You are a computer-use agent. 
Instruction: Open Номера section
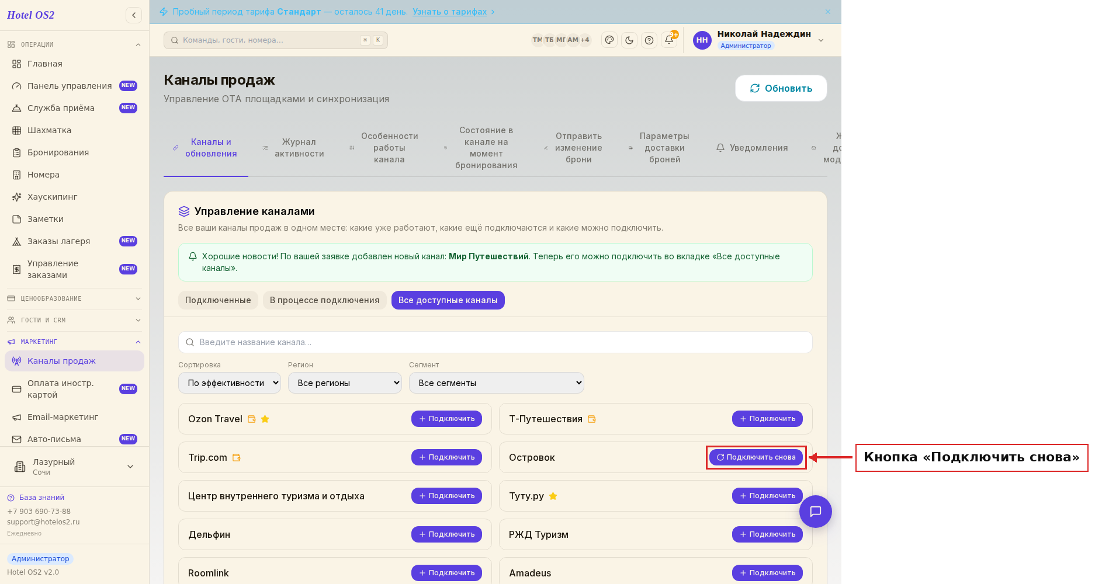(x=74, y=175)
